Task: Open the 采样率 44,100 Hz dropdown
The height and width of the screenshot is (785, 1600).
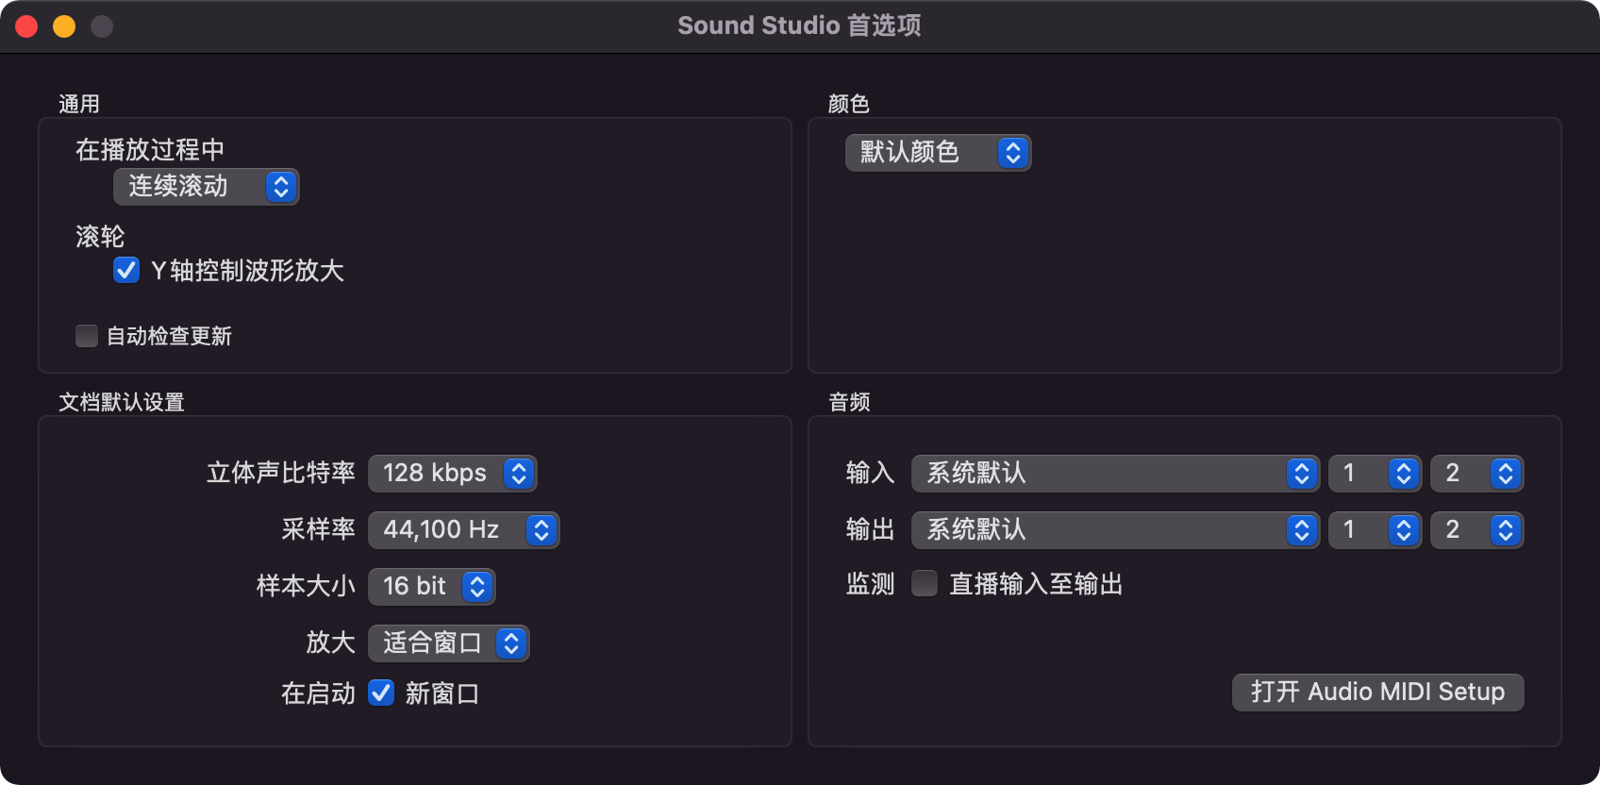Action: [x=464, y=529]
